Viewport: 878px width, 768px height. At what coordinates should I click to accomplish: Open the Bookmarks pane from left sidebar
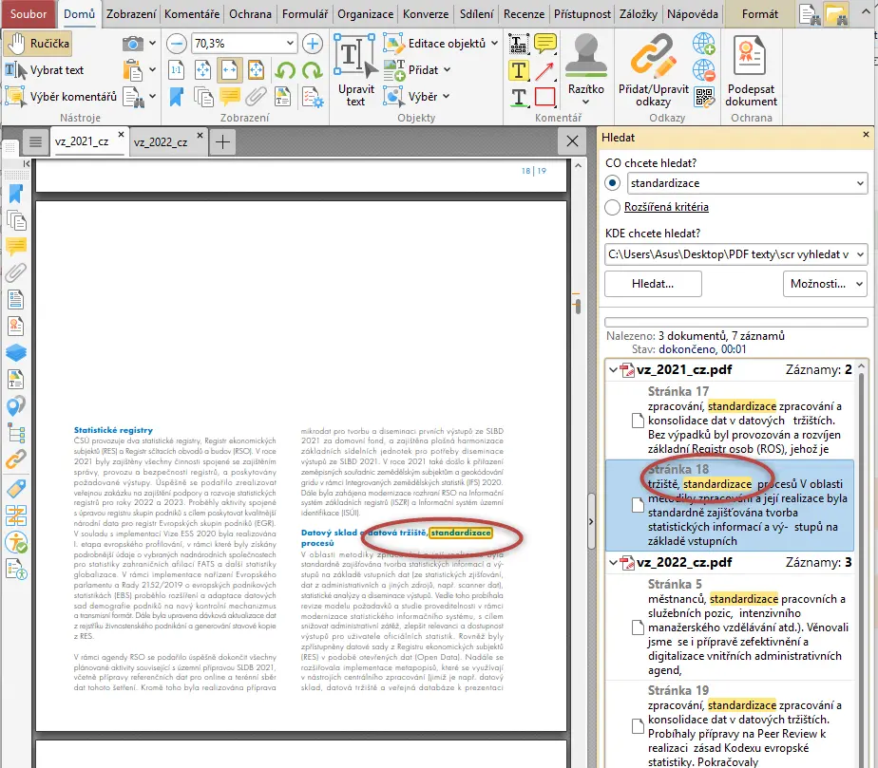15,194
